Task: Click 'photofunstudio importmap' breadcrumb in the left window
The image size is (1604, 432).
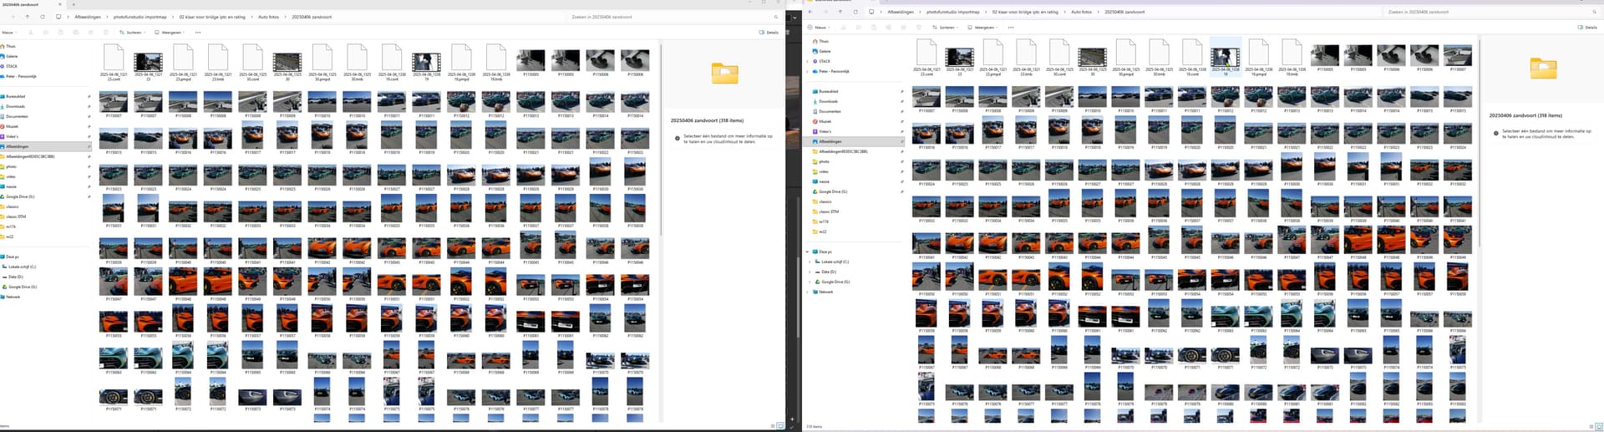Action: (140, 17)
